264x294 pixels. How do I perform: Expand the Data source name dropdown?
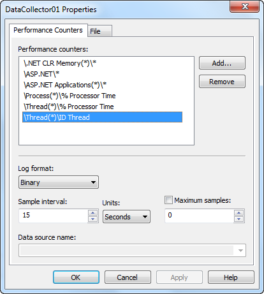point(240,251)
